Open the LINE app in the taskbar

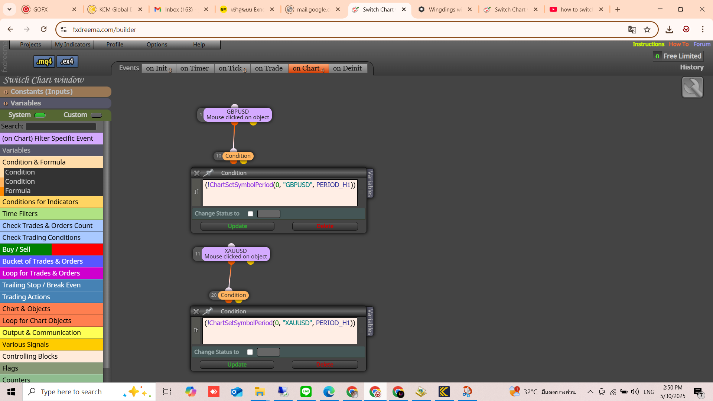click(x=306, y=392)
